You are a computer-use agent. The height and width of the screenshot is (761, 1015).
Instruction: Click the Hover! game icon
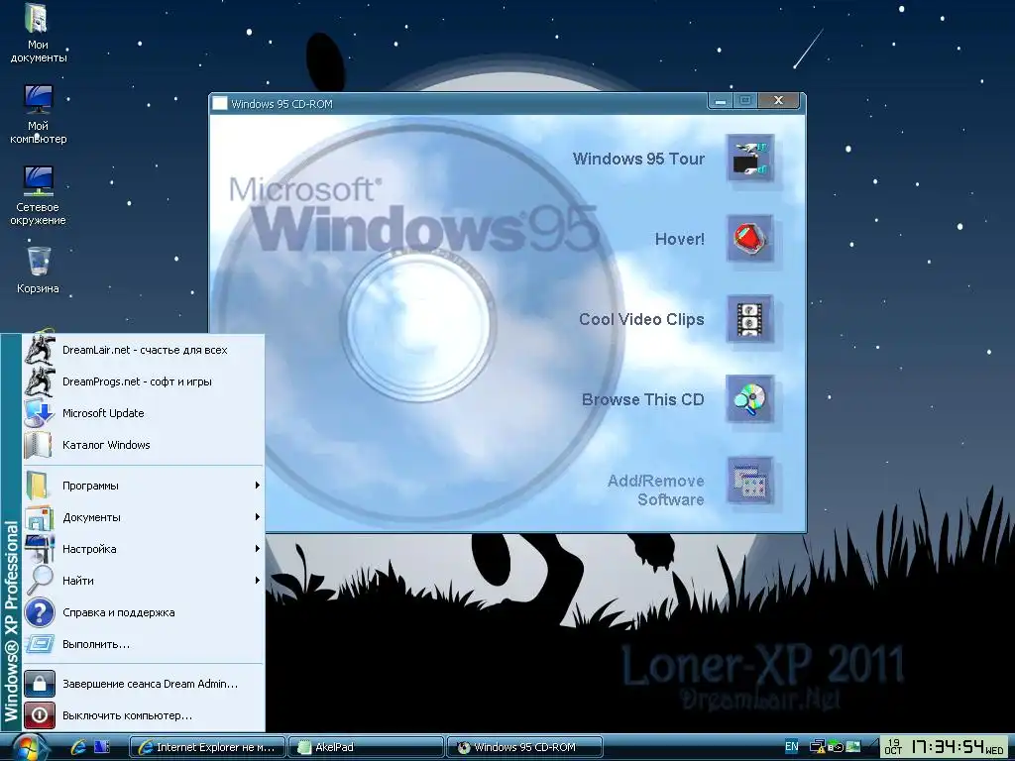tap(749, 239)
